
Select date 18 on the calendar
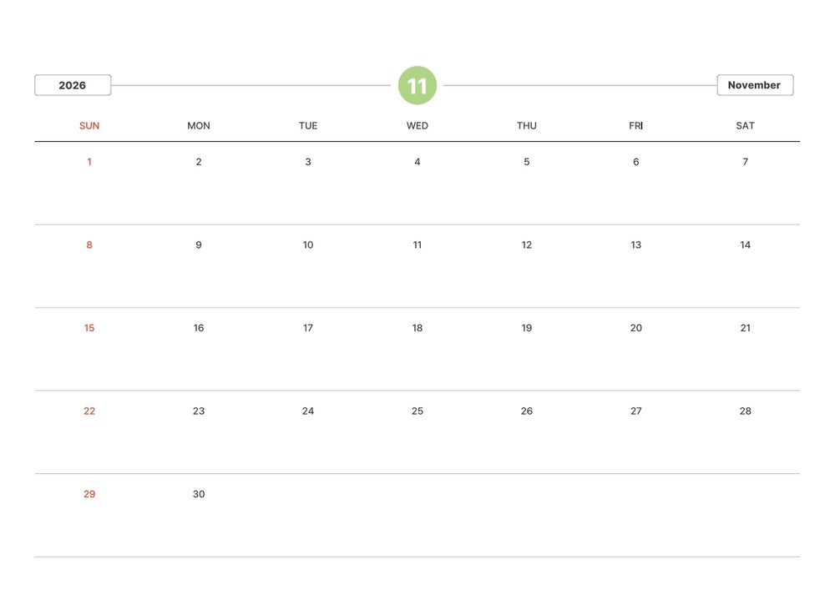(417, 328)
